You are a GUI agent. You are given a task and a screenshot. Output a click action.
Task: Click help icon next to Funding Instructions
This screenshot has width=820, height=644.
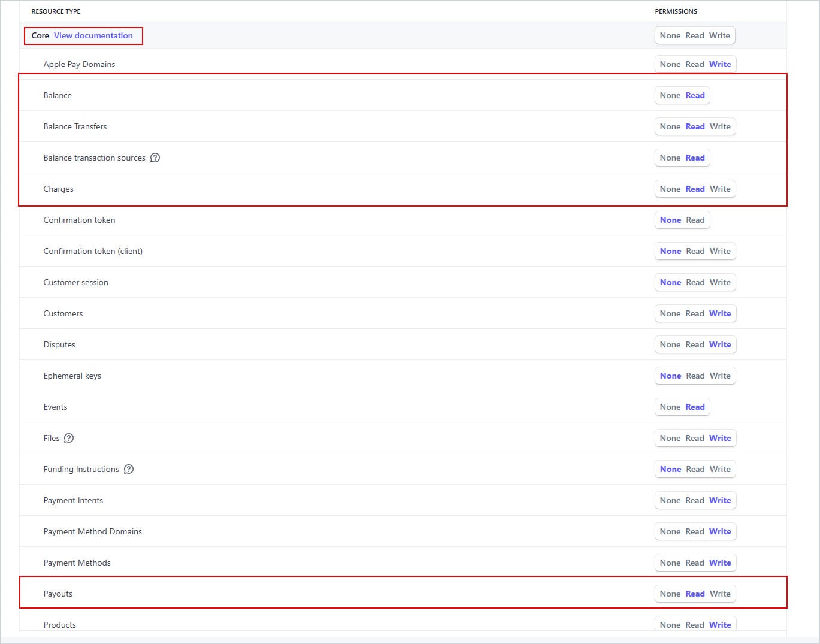click(129, 469)
